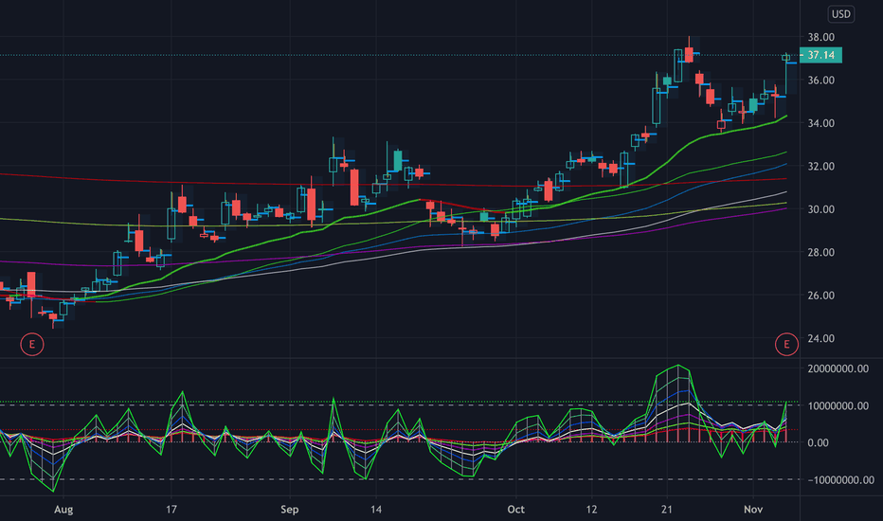The height and width of the screenshot is (521, 883).
Task: Click the left earnings E marker
Action: point(32,344)
